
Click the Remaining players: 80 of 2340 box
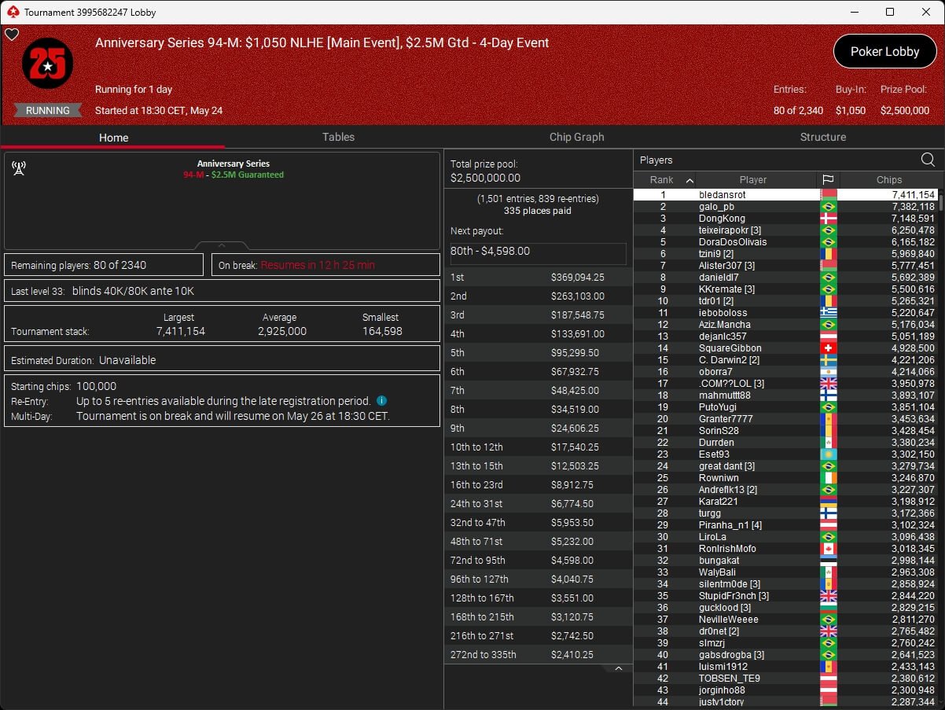click(x=104, y=265)
